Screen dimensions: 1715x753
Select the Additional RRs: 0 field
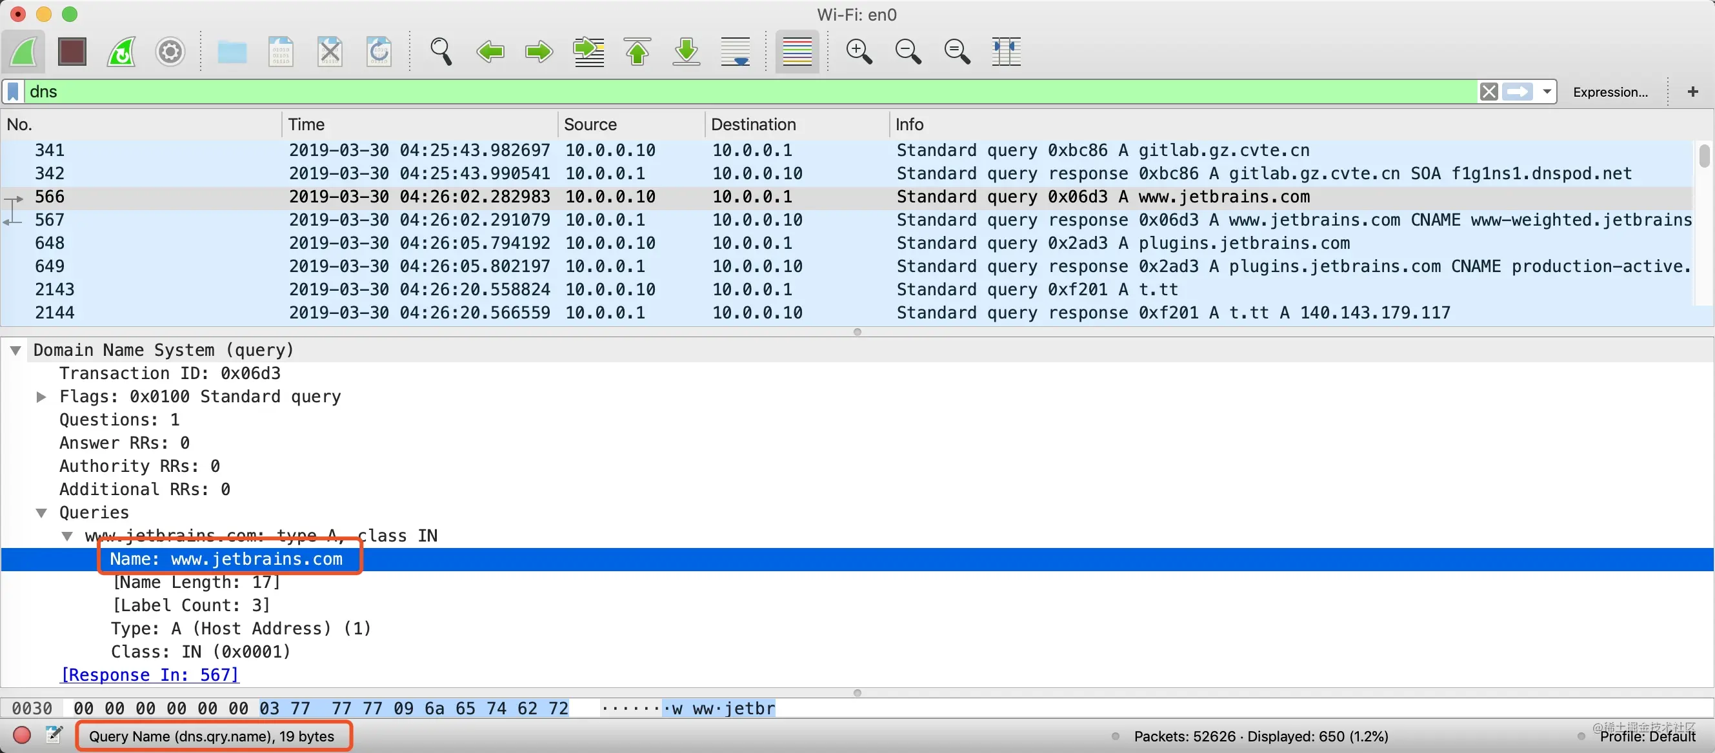tap(145, 490)
